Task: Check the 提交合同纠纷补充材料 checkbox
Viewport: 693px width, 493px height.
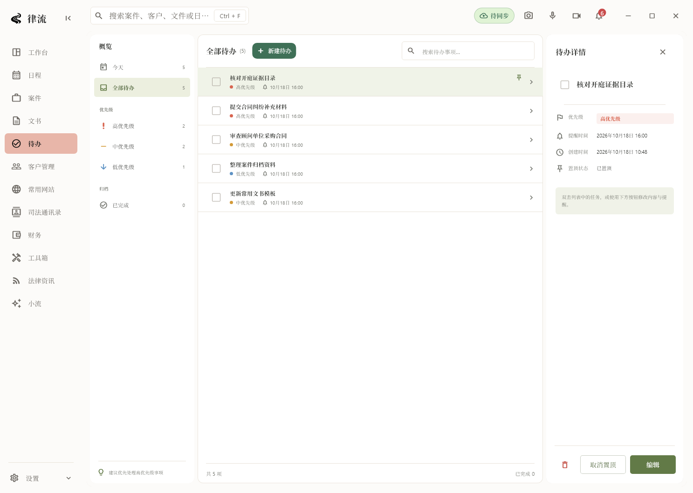Action: 216,110
